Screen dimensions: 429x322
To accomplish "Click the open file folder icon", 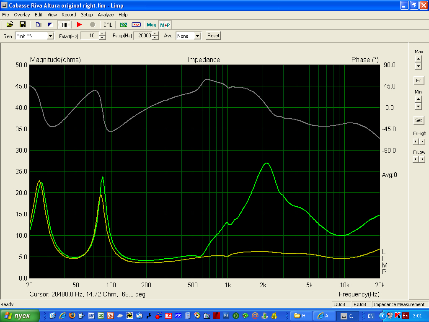I will pyautogui.click(x=10, y=25).
